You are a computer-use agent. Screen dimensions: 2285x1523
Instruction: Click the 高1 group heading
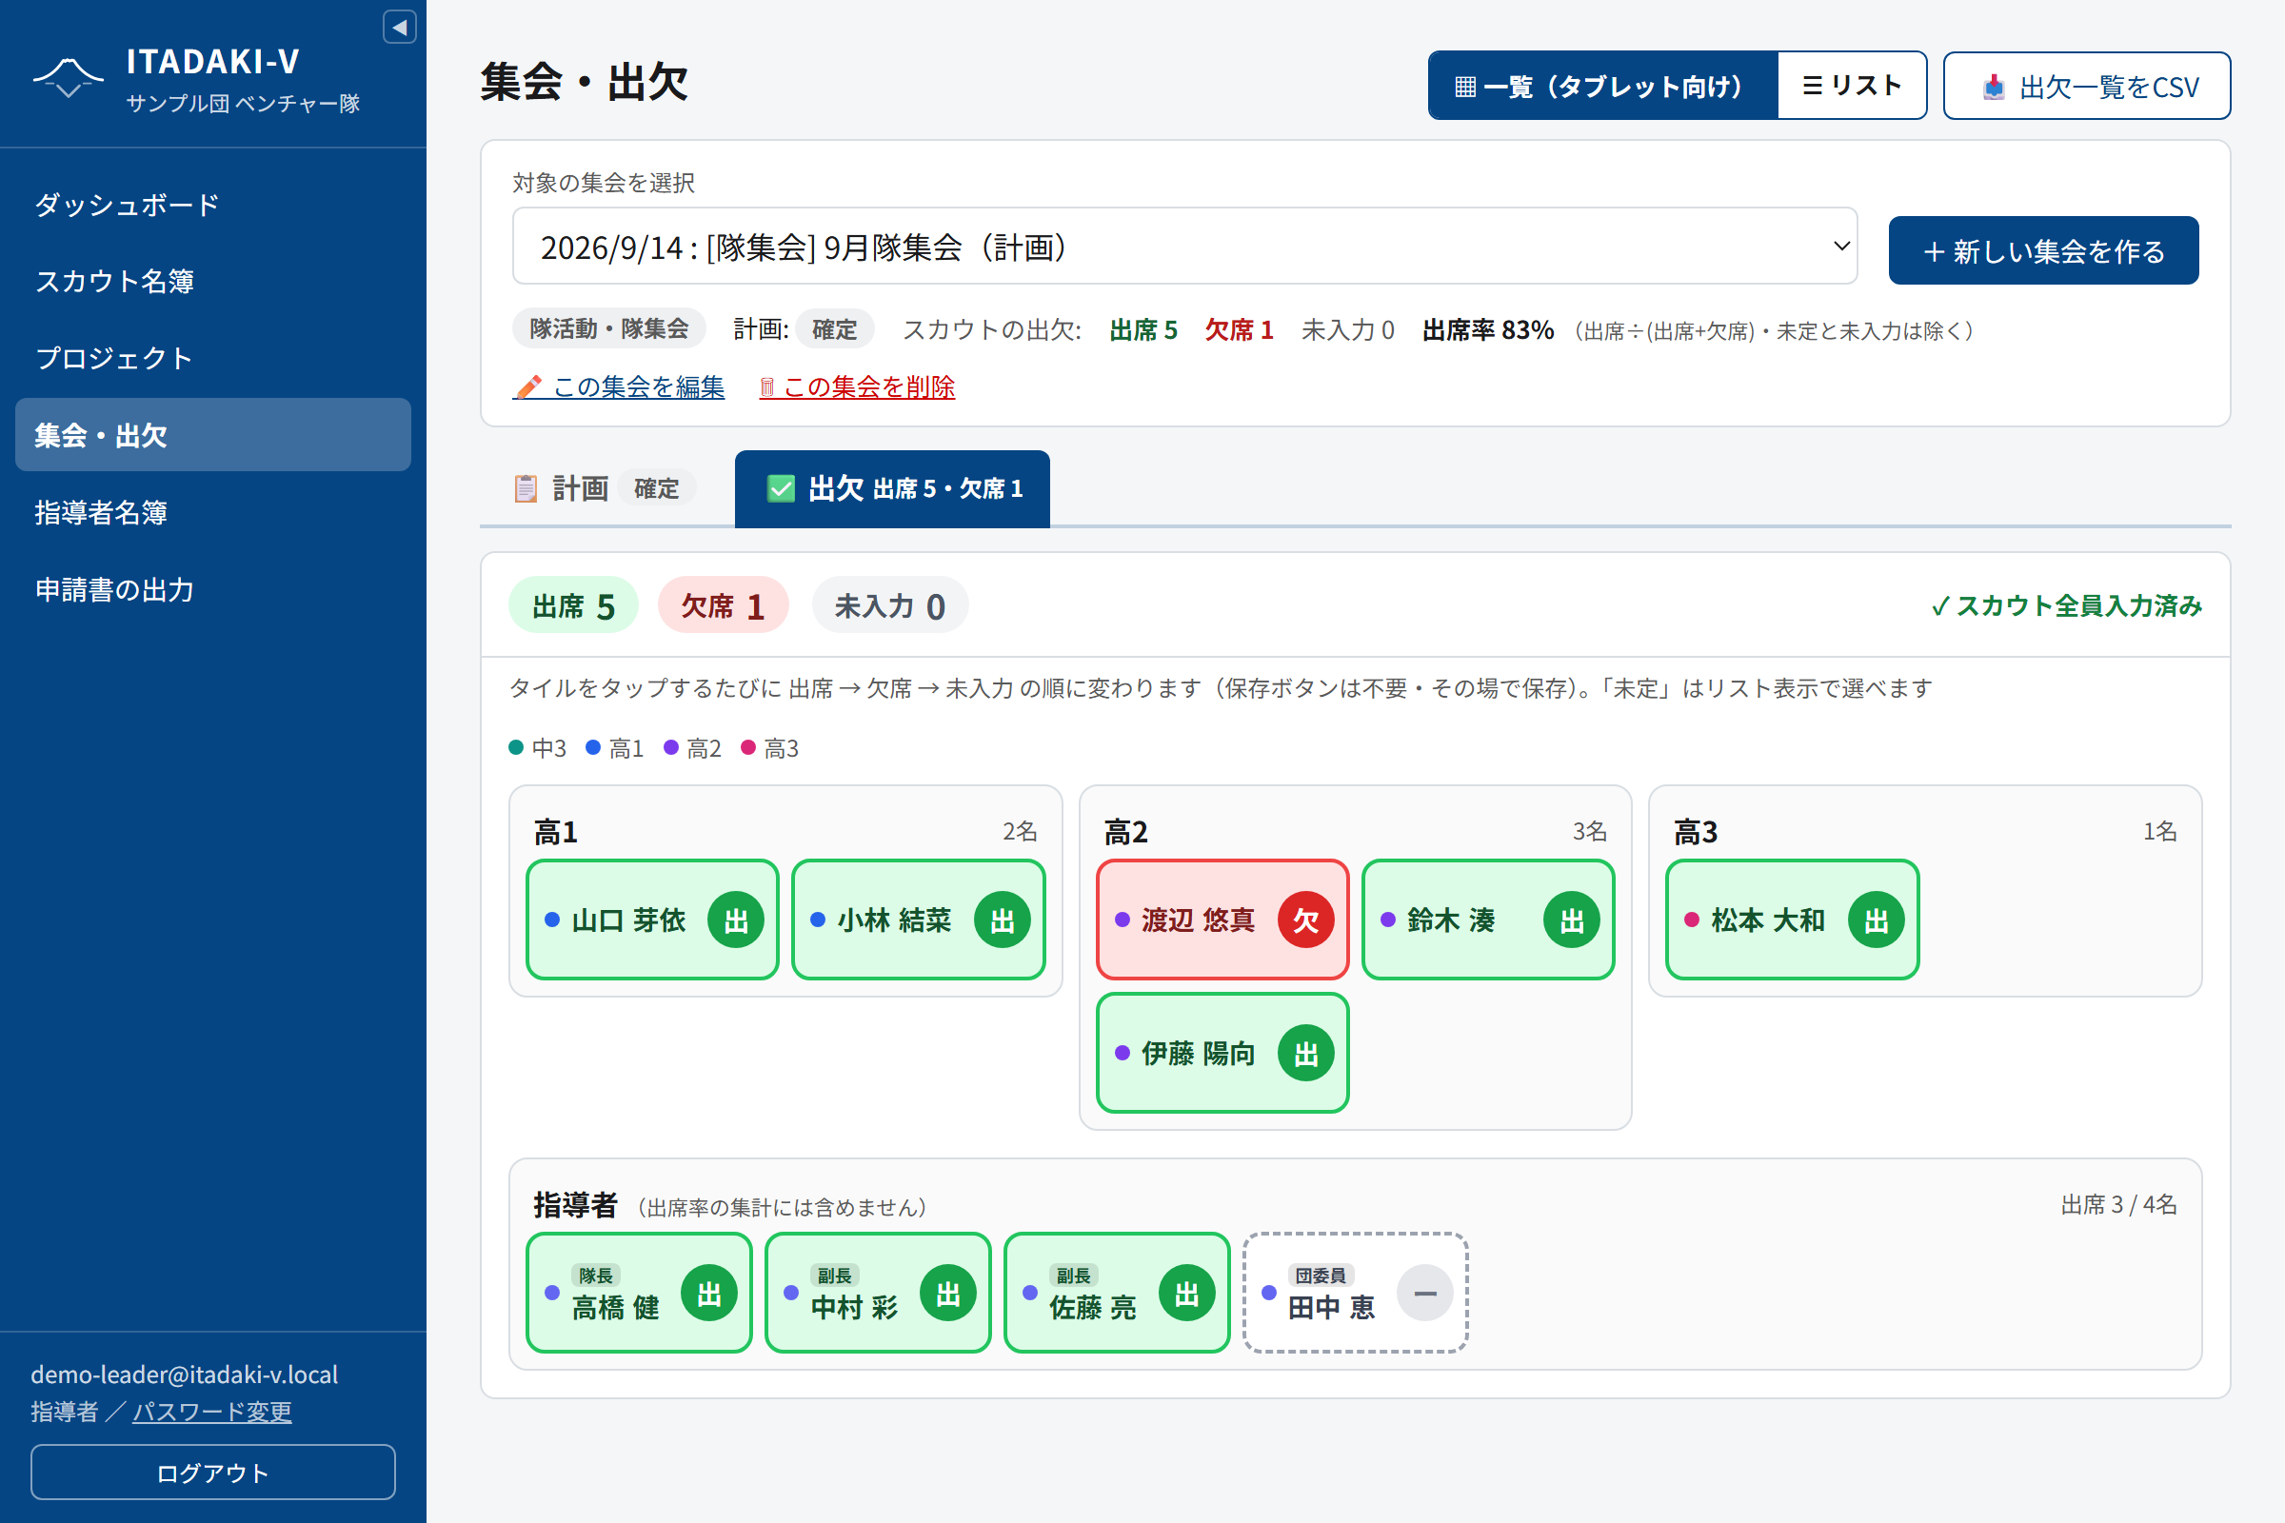click(556, 831)
